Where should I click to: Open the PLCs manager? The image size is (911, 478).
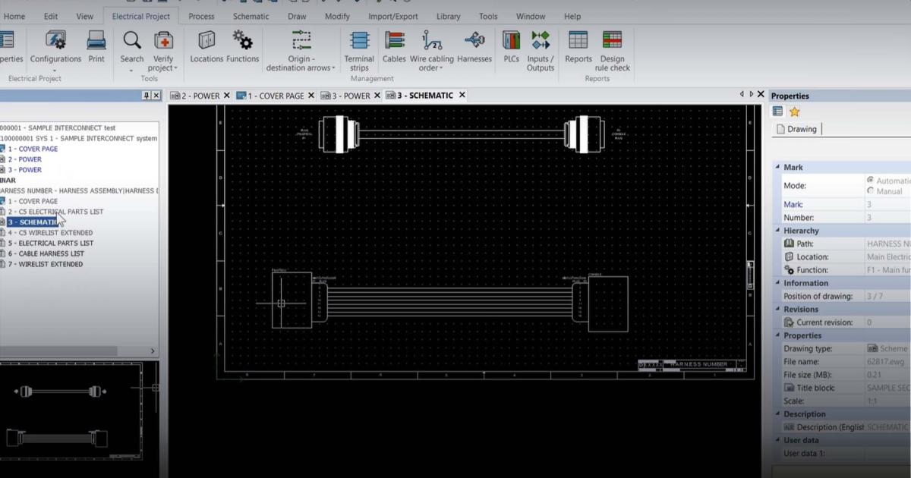pos(511,47)
